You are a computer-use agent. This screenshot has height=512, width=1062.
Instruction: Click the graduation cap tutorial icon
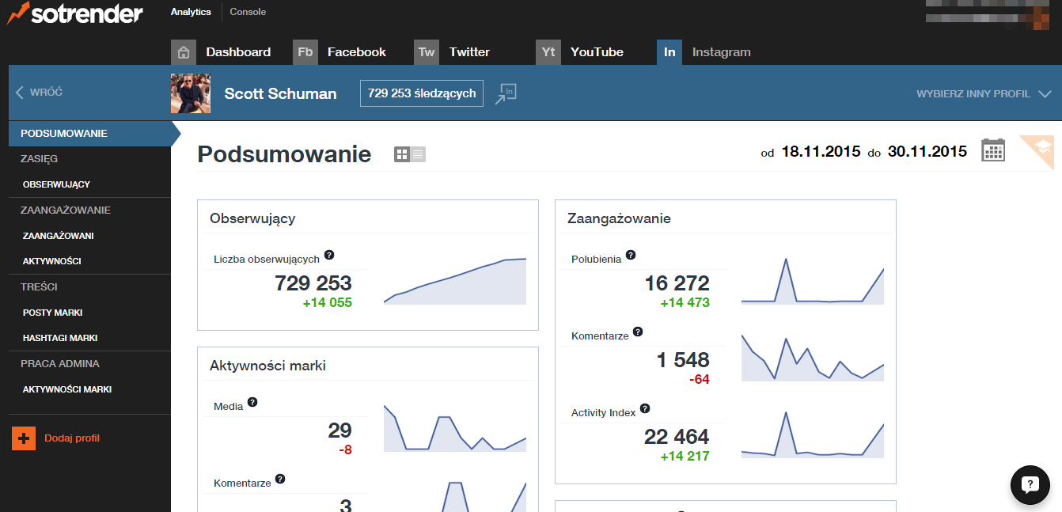point(1041,148)
